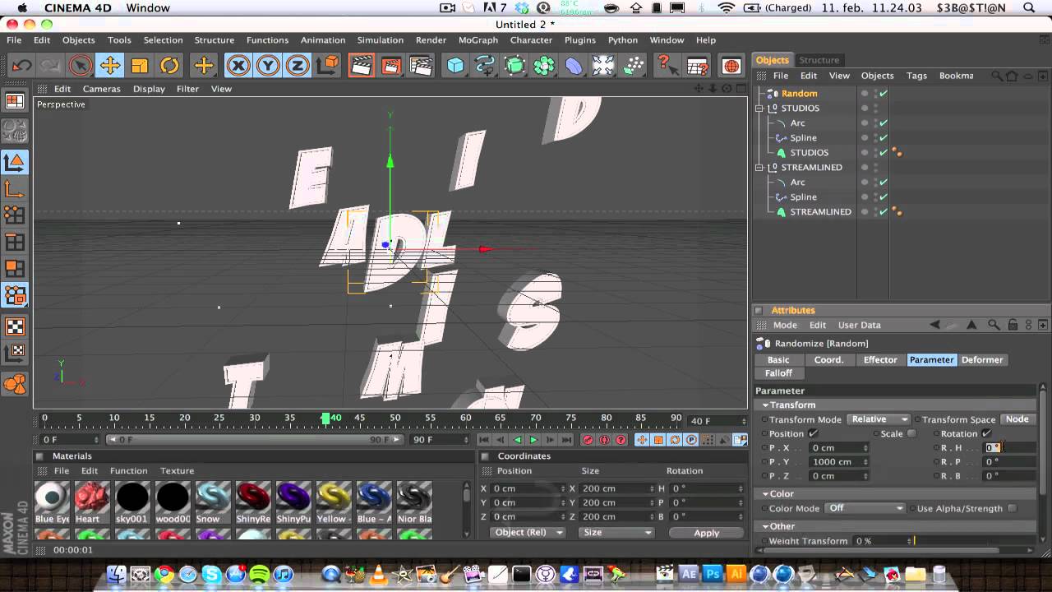
Task: Toggle X axis lock
Action: coord(238,66)
